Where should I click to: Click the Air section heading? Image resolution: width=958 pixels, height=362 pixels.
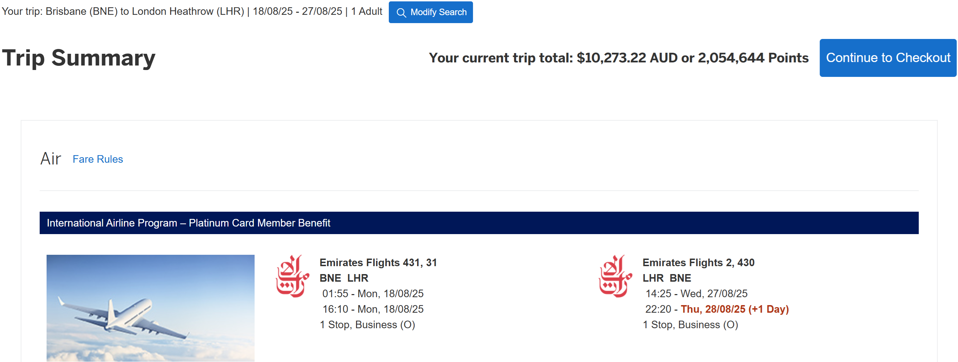pyautogui.click(x=51, y=159)
